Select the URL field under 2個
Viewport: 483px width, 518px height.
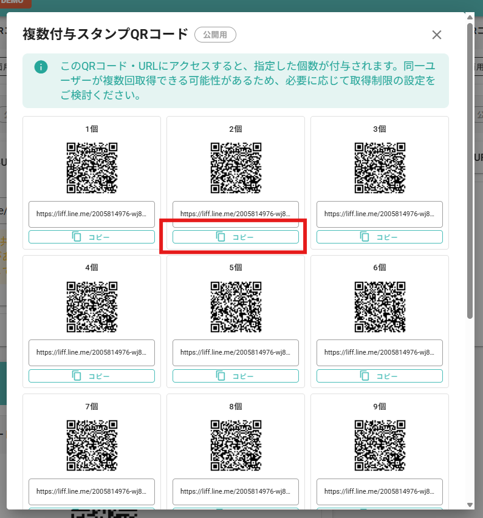(x=236, y=214)
